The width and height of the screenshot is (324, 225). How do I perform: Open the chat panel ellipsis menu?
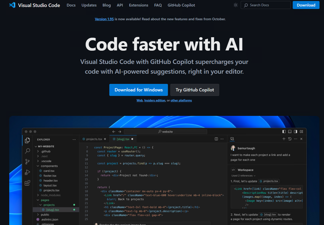tap(295, 139)
